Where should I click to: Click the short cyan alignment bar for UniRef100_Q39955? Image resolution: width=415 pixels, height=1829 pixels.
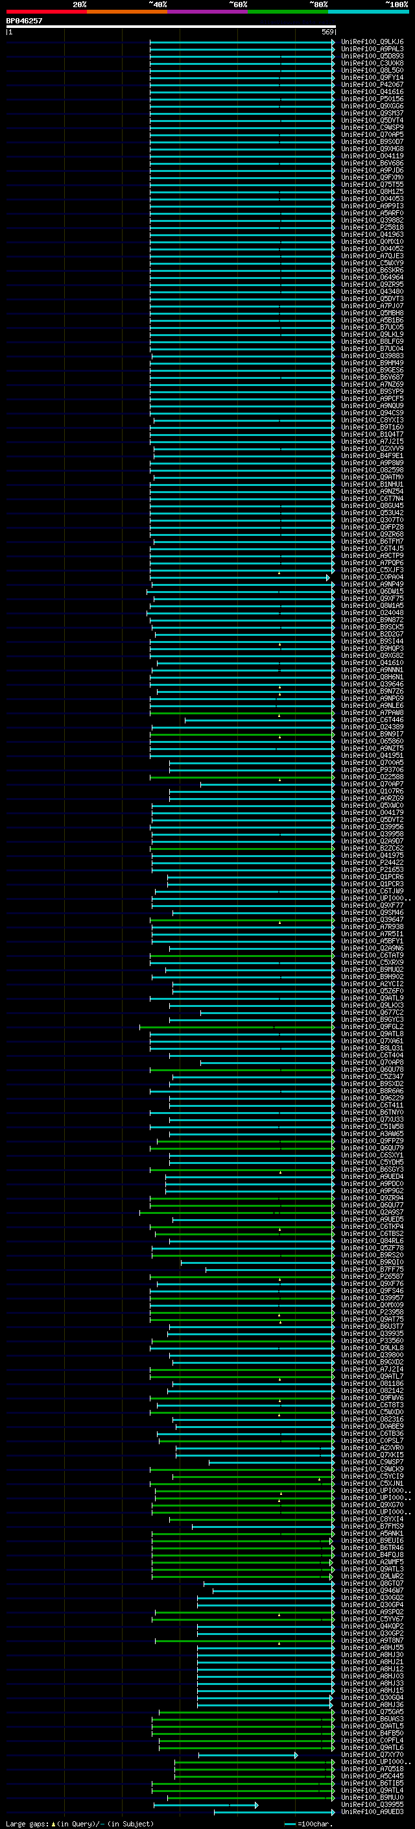(x=206, y=1805)
